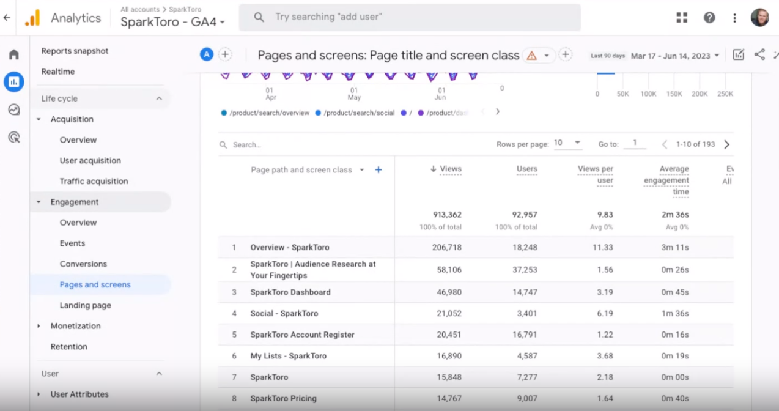Open Traffic acquisition report
This screenshot has height=411, width=779.
coord(94,182)
